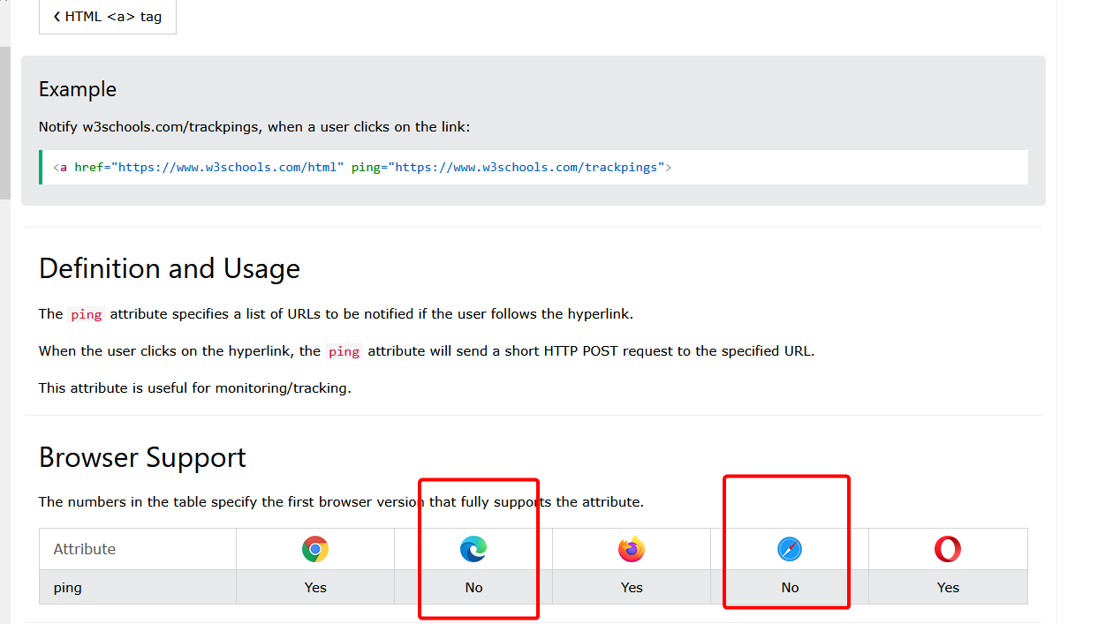Select the ping row label in the table
This screenshot has height=624, width=1113.
point(68,587)
